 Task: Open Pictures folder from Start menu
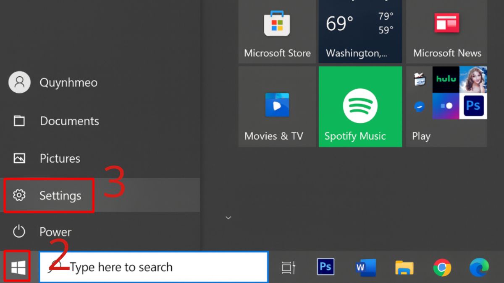pyautogui.click(x=100, y=158)
